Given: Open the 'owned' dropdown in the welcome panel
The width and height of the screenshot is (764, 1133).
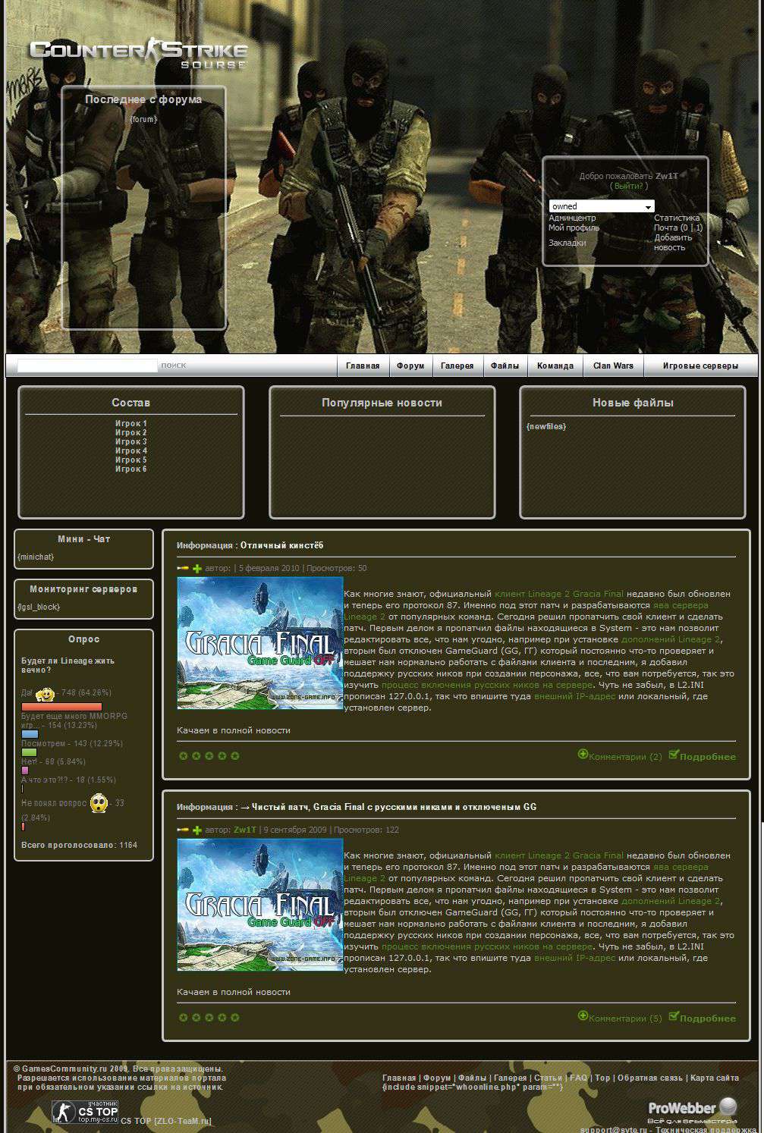Looking at the screenshot, I should (602, 206).
